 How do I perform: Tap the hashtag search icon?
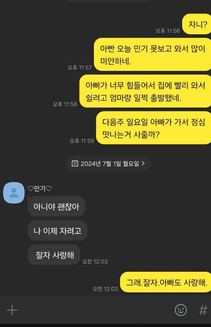click(203, 310)
